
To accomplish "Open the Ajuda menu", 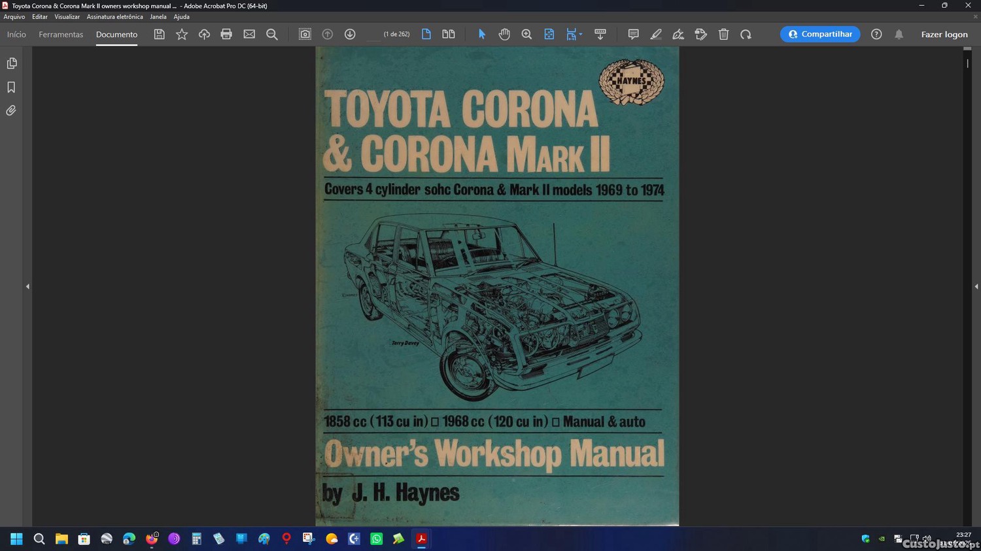I will [x=181, y=17].
